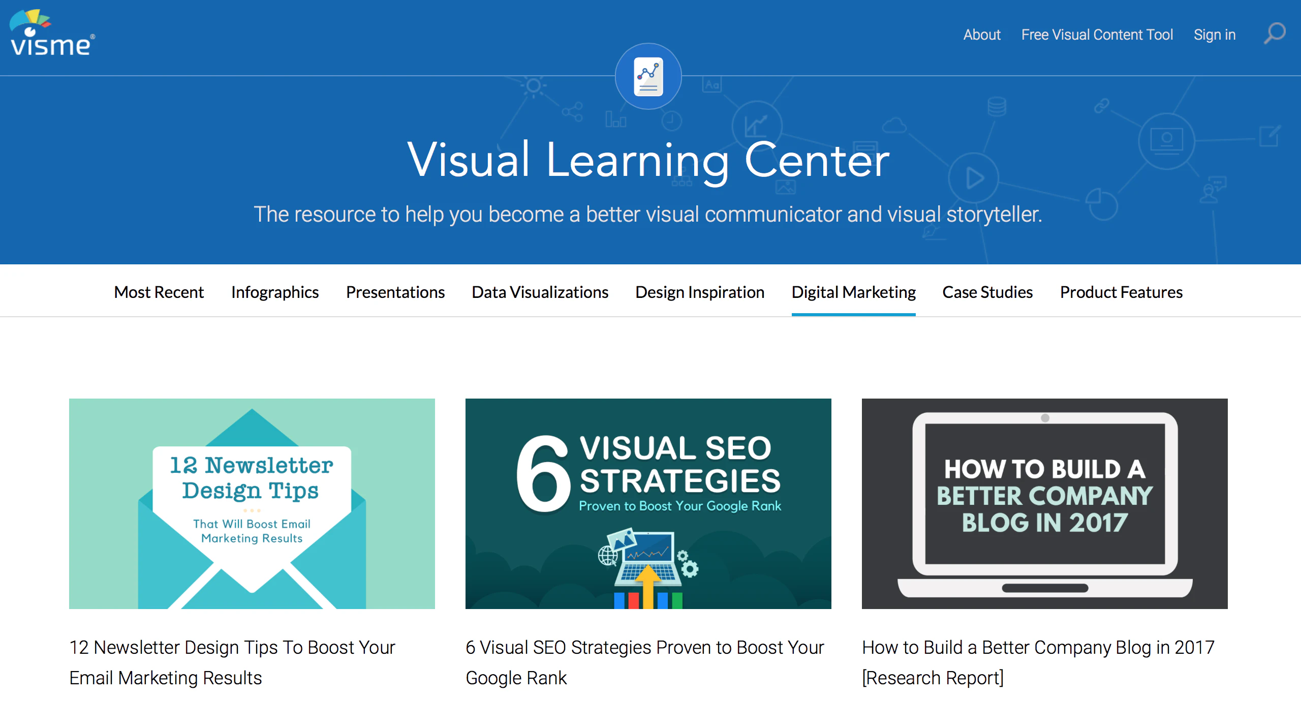Click the Digital Marketing tab
1301x728 pixels.
coord(853,292)
